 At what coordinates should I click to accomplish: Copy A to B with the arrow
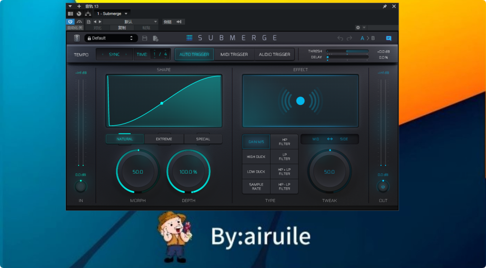[x=368, y=38]
